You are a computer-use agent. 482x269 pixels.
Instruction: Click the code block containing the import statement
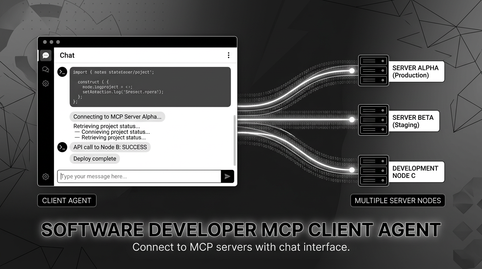150,87
